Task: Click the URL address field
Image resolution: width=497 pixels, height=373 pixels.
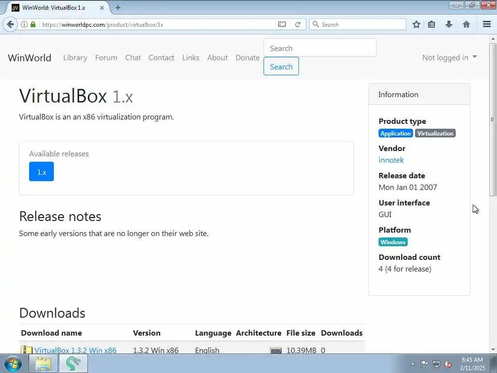Action: point(159,24)
